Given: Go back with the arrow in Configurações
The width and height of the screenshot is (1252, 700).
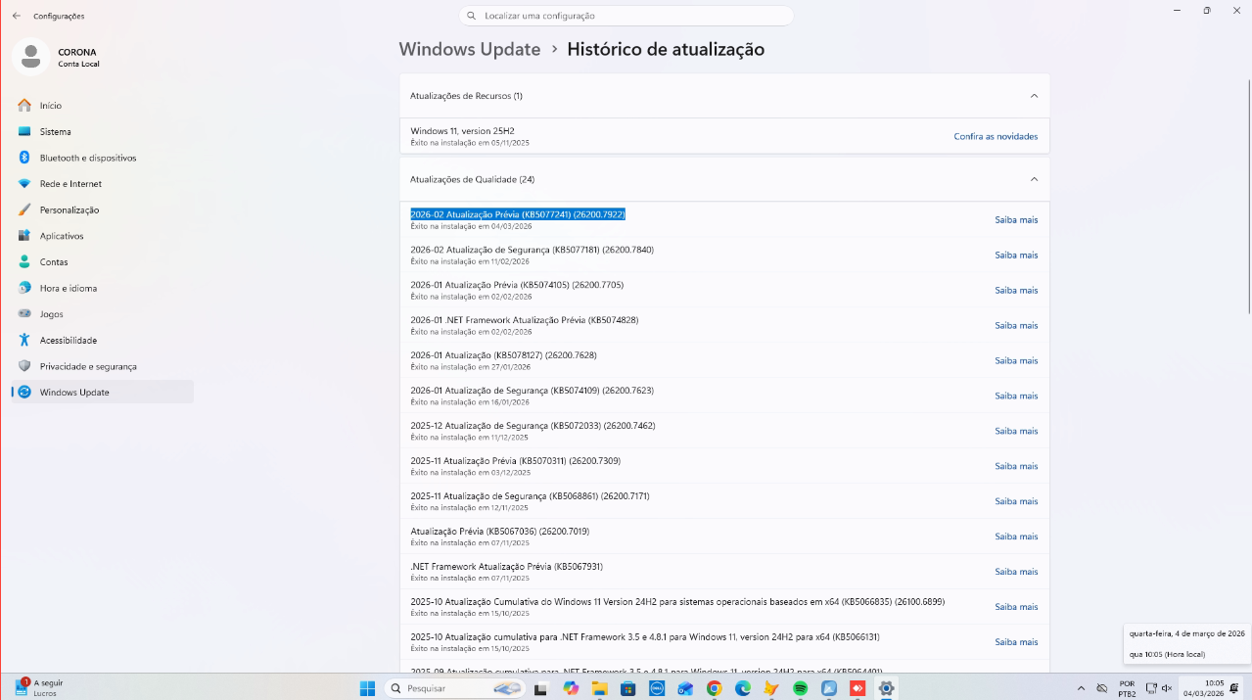Looking at the screenshot, I should 16,16.
